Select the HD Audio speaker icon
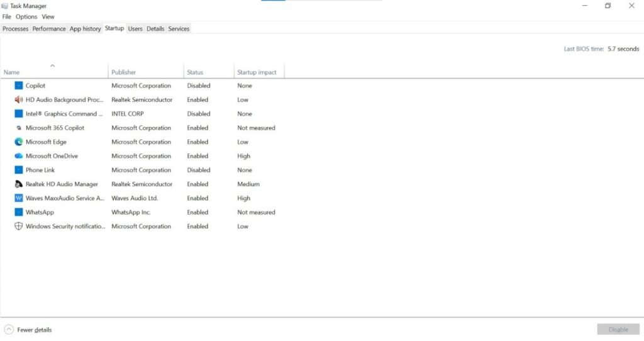This screenshot has width=644, height=341. point(18,99)
